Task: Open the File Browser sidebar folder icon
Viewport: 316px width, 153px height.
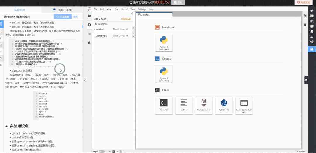Action: [89, 16]
